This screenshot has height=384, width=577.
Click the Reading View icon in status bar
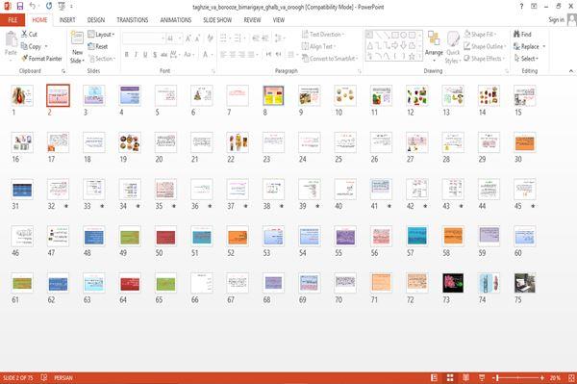pyautogui.click(x=465, y=377)
